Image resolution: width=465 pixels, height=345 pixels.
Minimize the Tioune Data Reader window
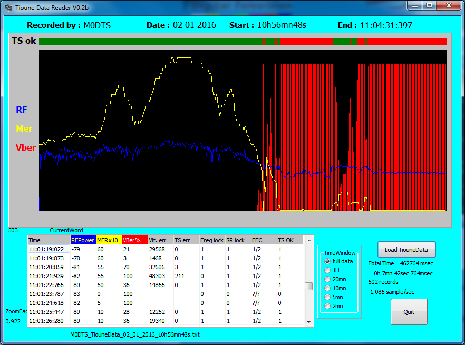click(x=415, y=6)
